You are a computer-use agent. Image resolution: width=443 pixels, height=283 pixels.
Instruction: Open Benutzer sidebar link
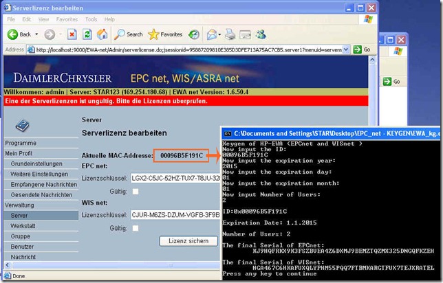tap(22, 247)
